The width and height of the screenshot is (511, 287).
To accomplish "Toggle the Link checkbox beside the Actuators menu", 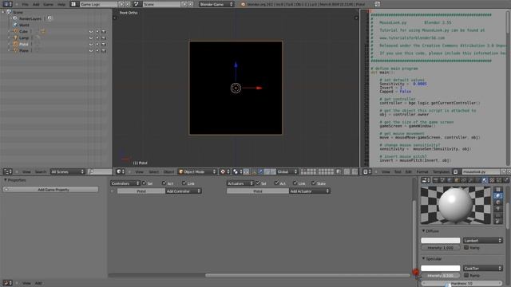I will (295, 183).
